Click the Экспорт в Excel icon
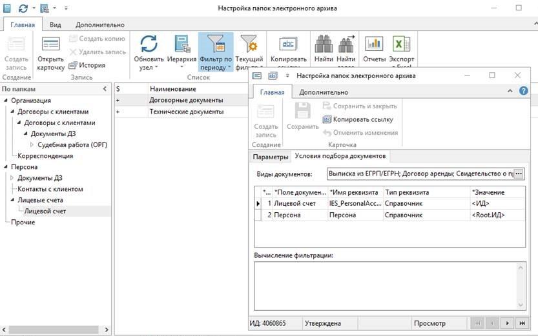 pos(401,44)
